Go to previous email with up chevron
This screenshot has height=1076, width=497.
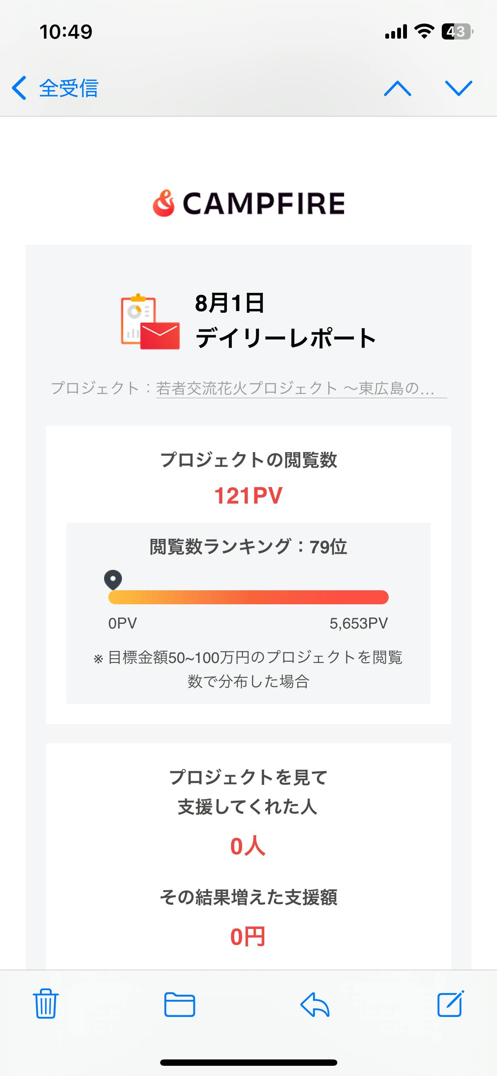pos(398,88)
